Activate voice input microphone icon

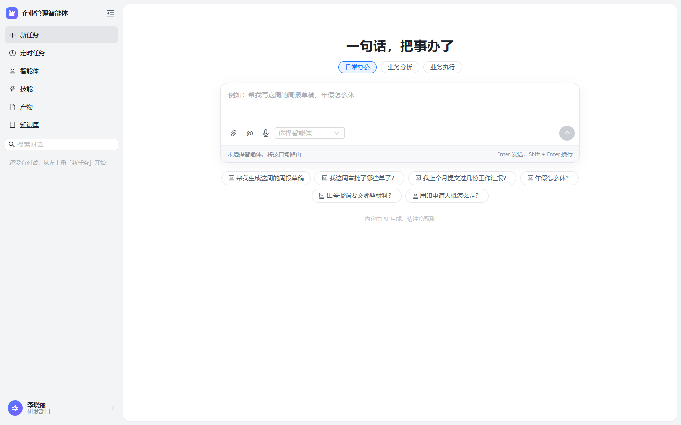[x=266, y=133]
